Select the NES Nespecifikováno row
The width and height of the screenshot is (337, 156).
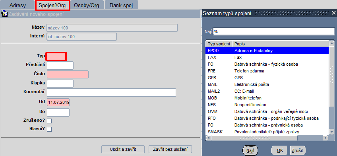pos(267,105)
